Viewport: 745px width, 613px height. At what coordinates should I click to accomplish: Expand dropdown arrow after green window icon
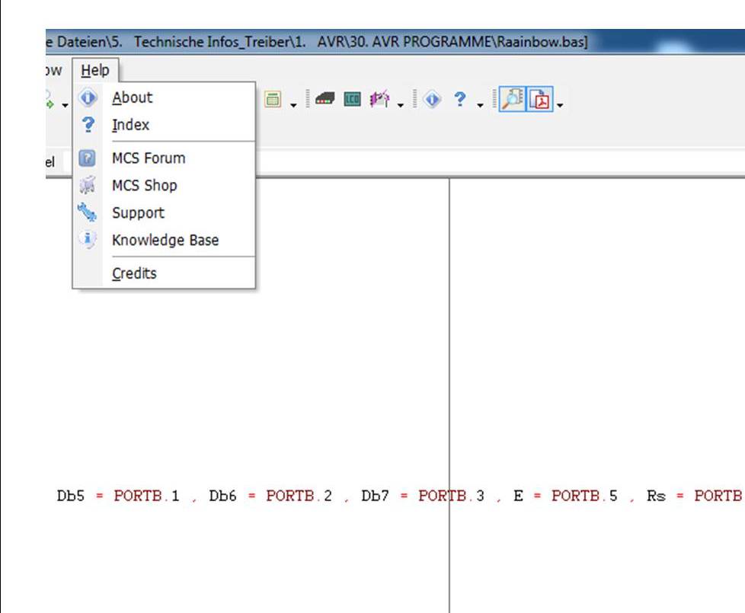pyautogui.click(x=293, y=104)
